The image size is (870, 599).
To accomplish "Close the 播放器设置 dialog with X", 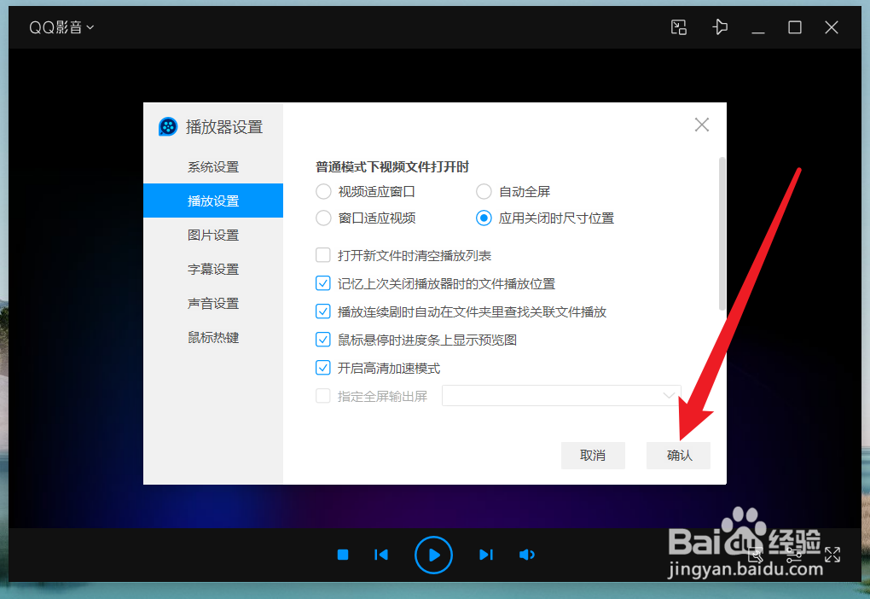I will tap(702, 125).
